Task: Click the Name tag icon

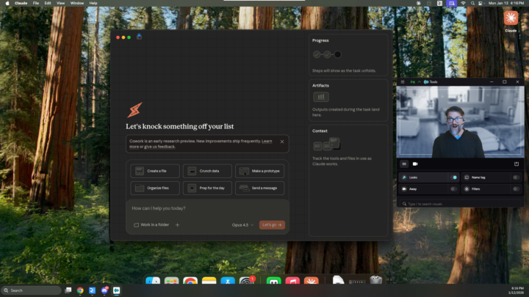Action: coord(467,177)
